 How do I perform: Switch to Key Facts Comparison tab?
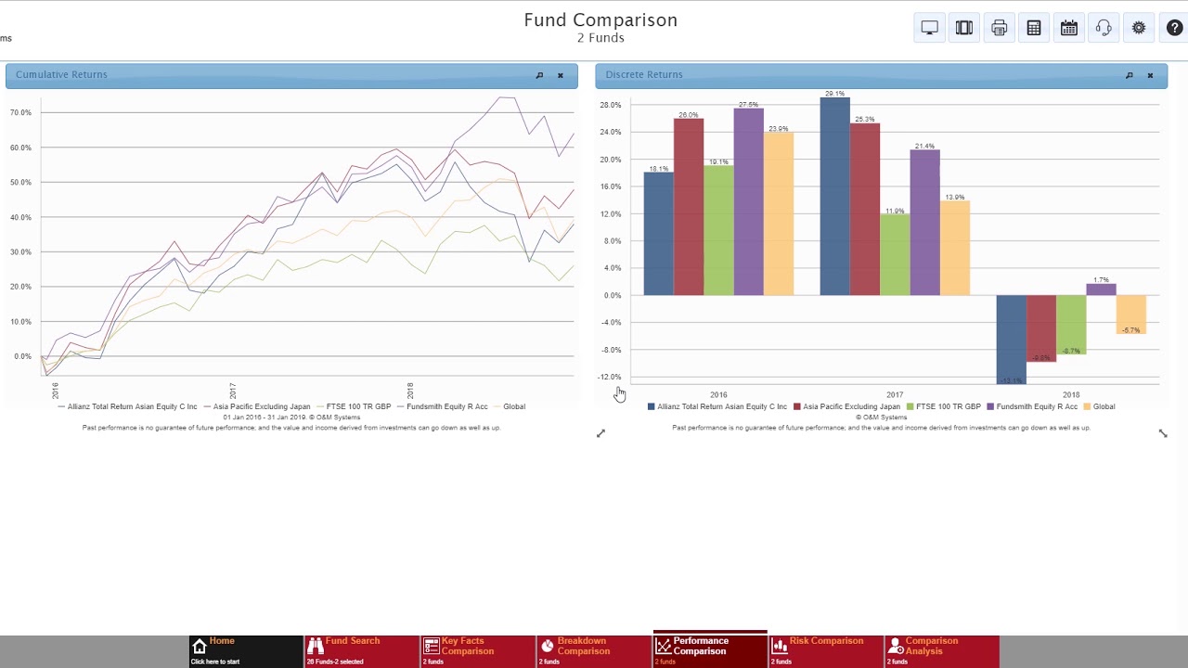tap(478, 650)
